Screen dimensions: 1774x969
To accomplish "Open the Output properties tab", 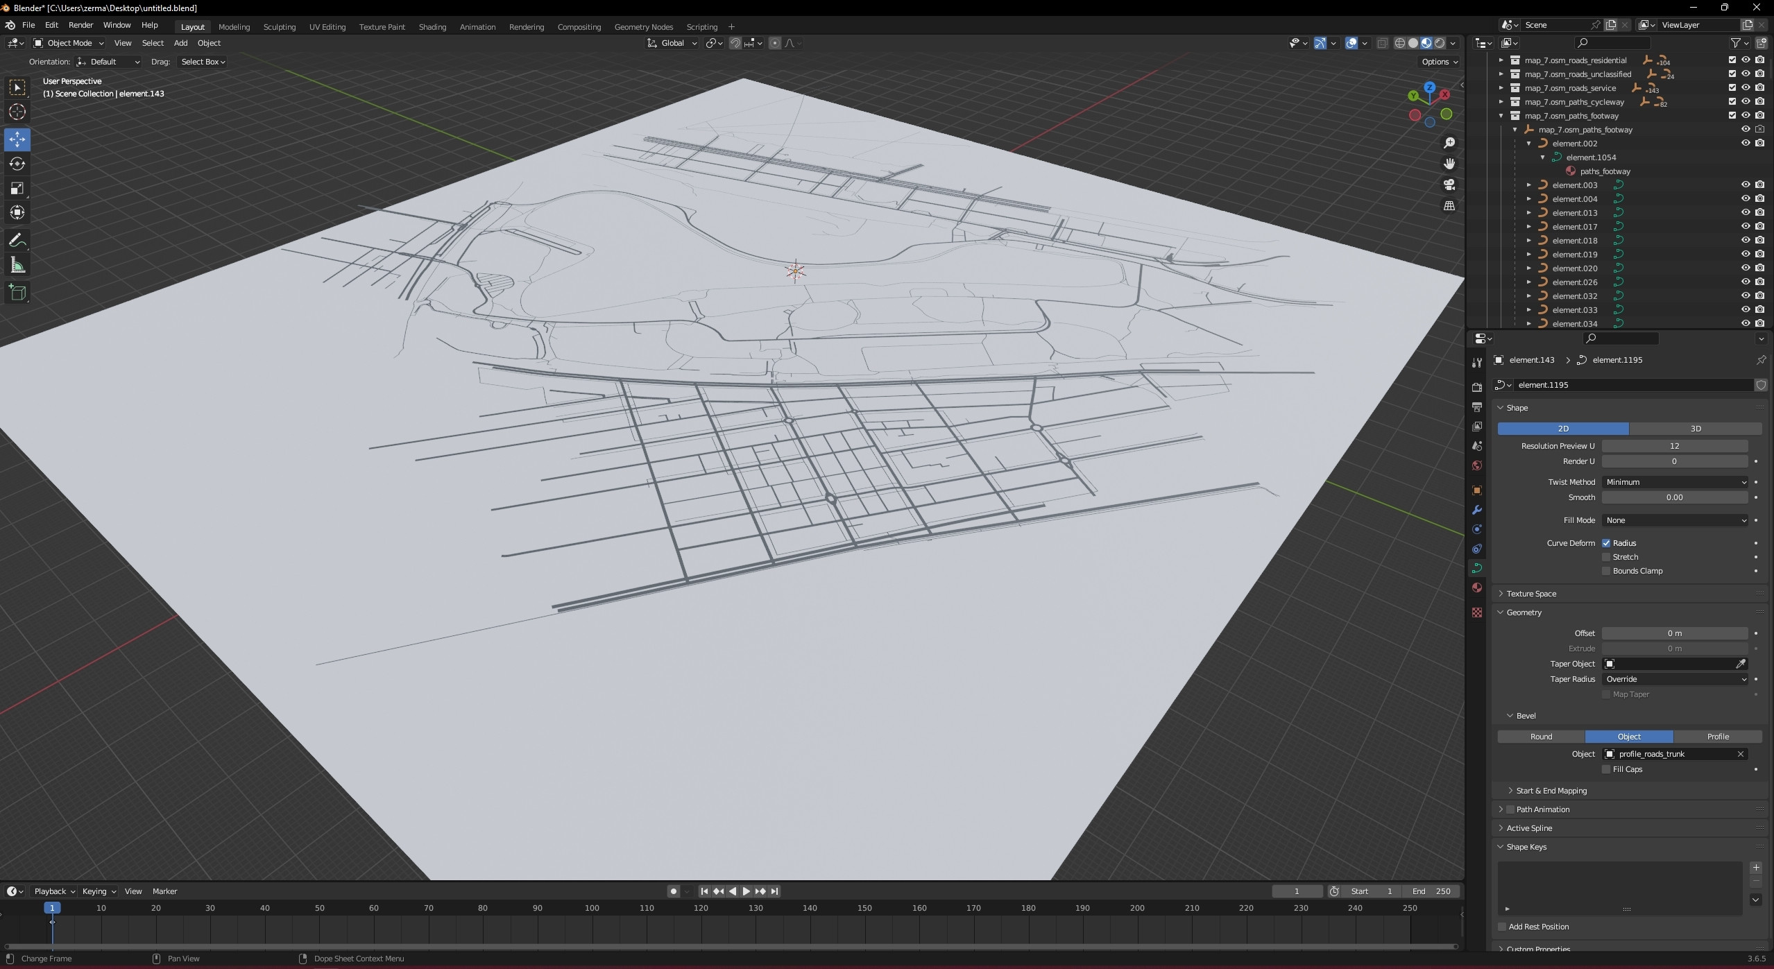I will coord(1477,406).
